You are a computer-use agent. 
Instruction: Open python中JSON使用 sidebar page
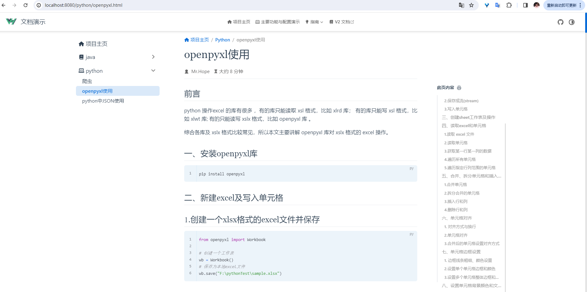coord(103,101)
